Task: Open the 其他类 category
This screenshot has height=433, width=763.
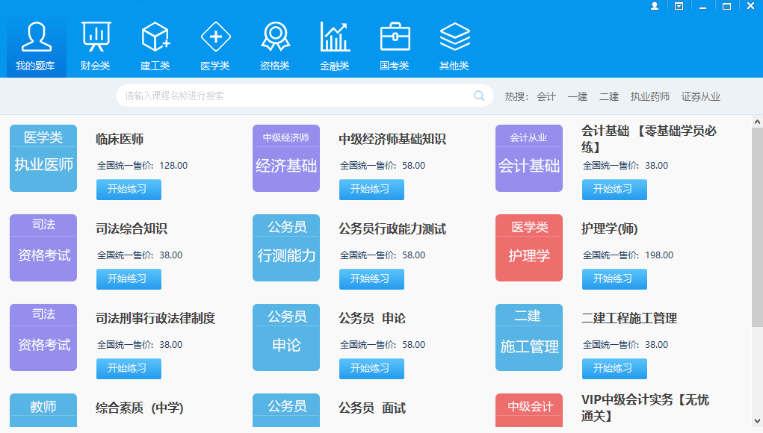Action: pos(454,47)
